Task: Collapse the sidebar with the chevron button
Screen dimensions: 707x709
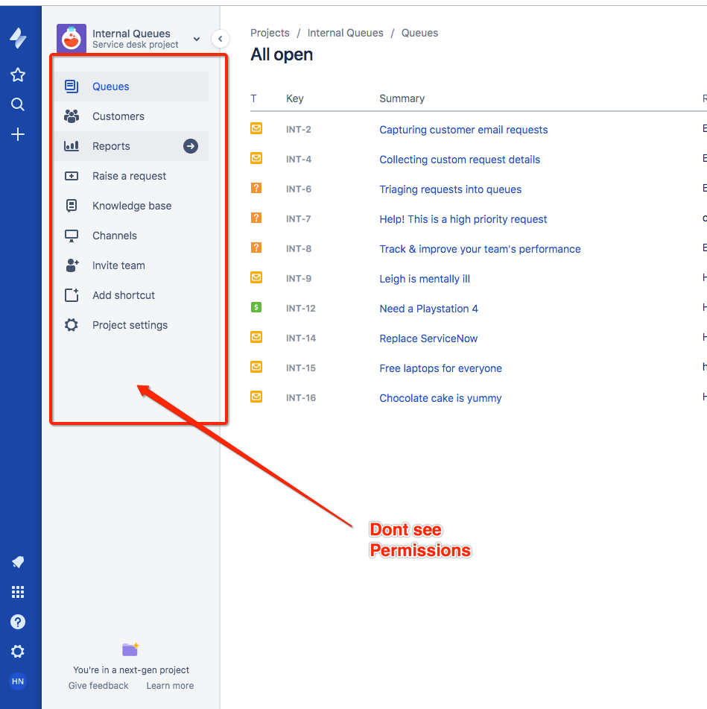Action: point(221,39)
